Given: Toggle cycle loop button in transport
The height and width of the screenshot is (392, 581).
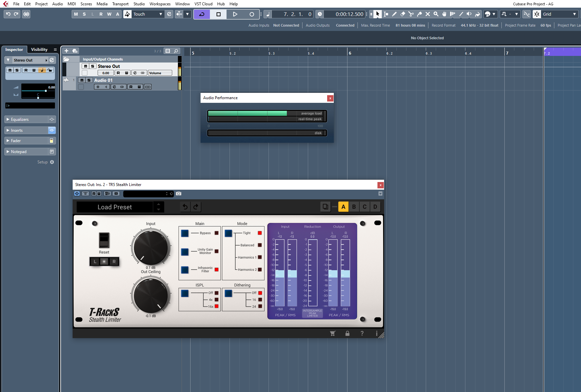Looking at the screenshot, I should click(x=202, y=14).
